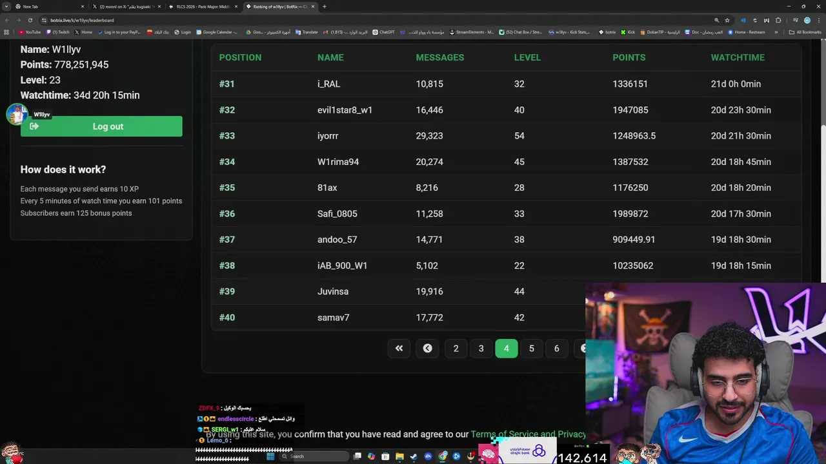Open the w1llyv - Kick Stats bookmark
Viewport: 826px width, 464px height.
click(x=570, y=32)
